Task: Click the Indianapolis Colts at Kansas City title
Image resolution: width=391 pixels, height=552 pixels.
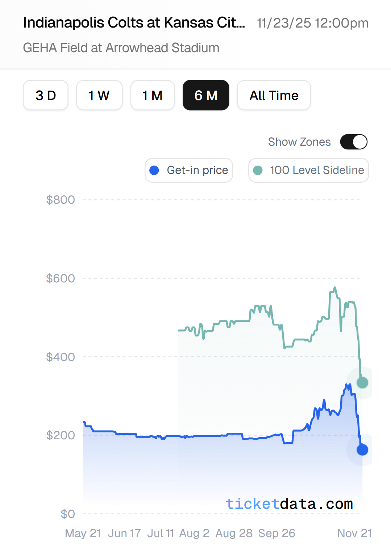Action: 134,23
